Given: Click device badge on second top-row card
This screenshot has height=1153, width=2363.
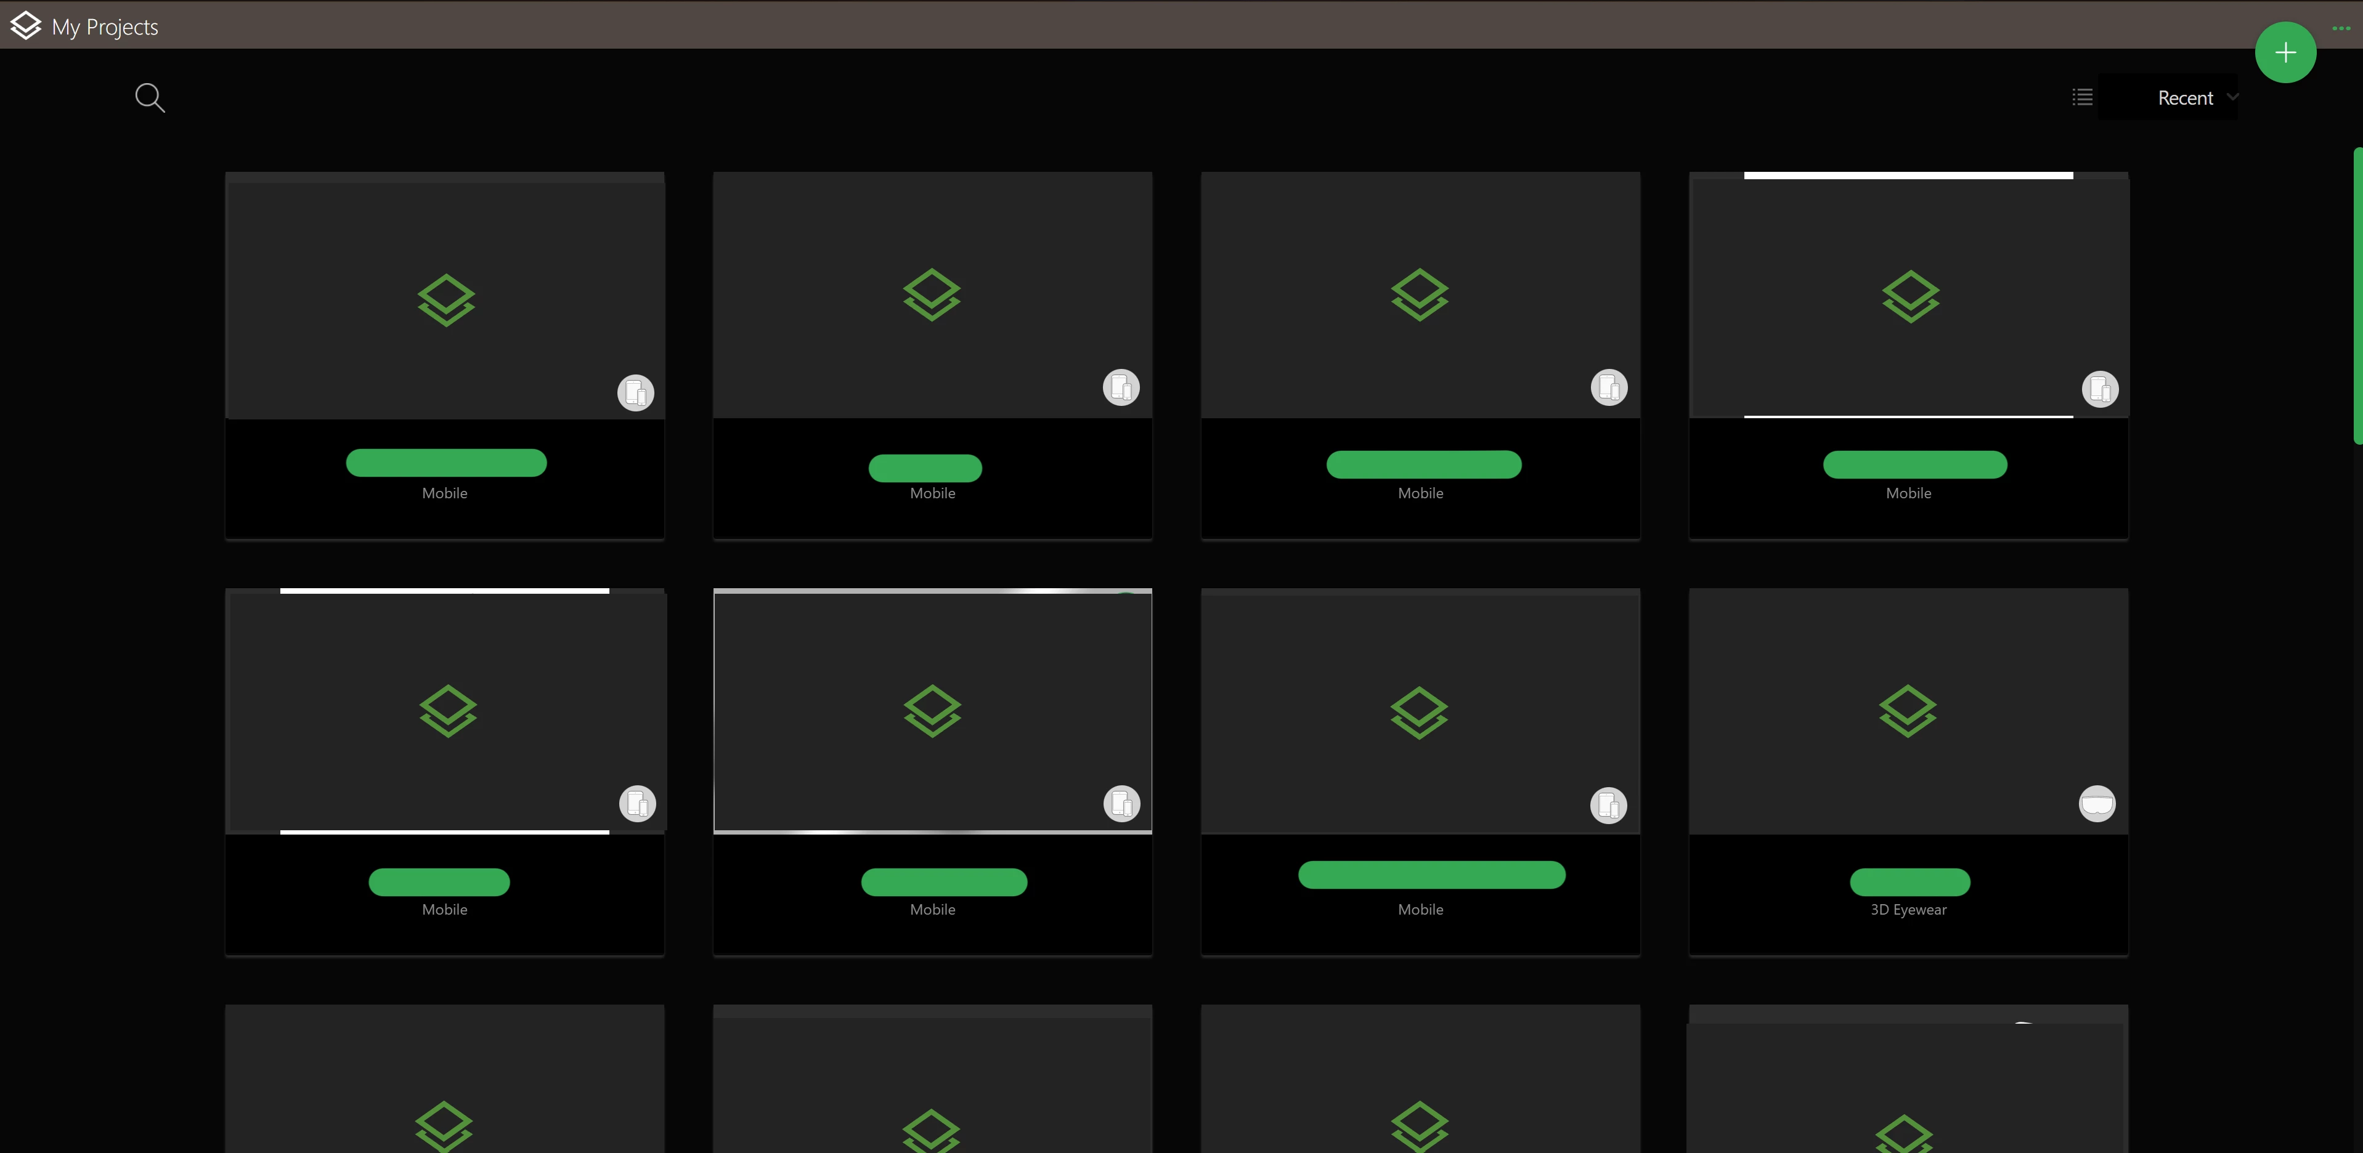Looking at the screenshot, I should coord(1121,387).
